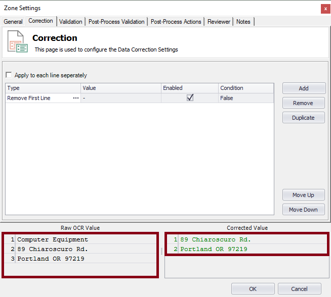This screenshot has width=331, height=297.
Task: Open the ellipsis menu for Remove First Line
Action: (x=76, y=98)
